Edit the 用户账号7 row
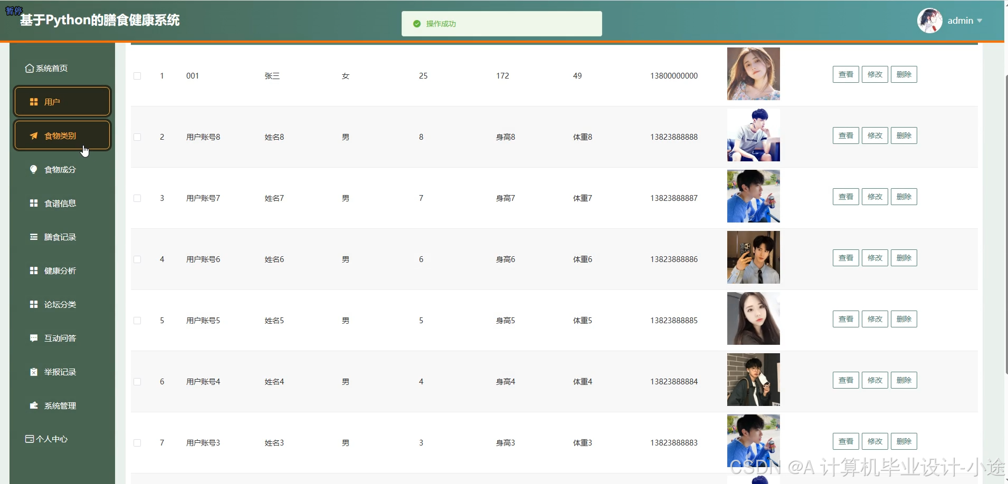The image size is (1008, 484). (x=875, y=197)
